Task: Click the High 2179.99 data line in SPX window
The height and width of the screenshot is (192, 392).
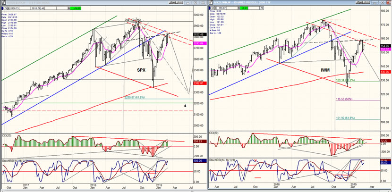Action: [x=9, y=23]
